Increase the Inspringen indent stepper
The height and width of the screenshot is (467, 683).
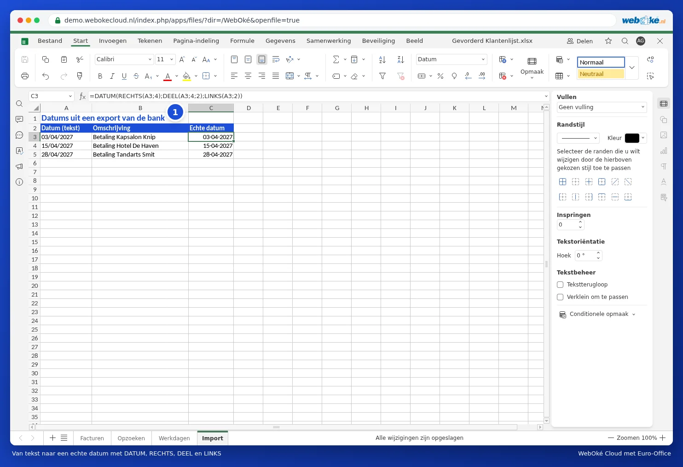click(580, 222)
